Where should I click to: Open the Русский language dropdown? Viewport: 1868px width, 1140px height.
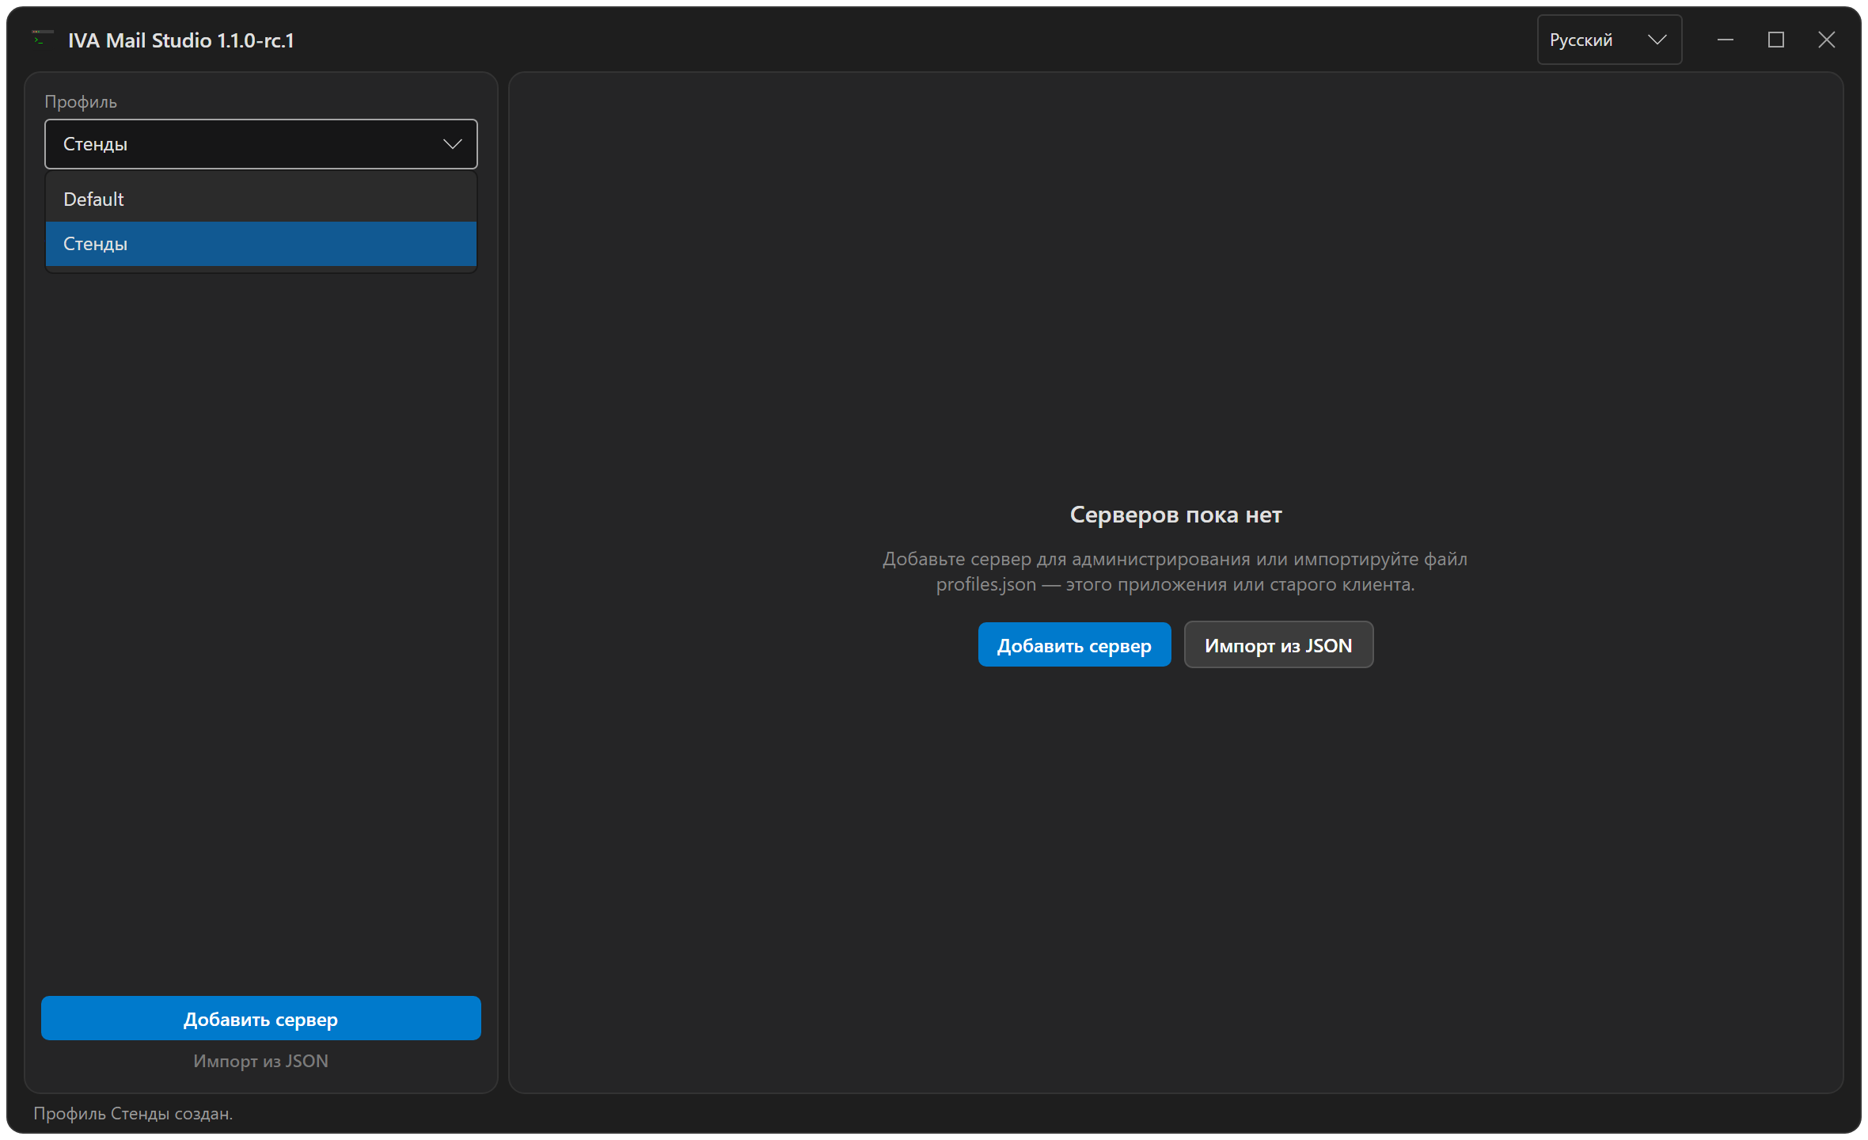1609,40
